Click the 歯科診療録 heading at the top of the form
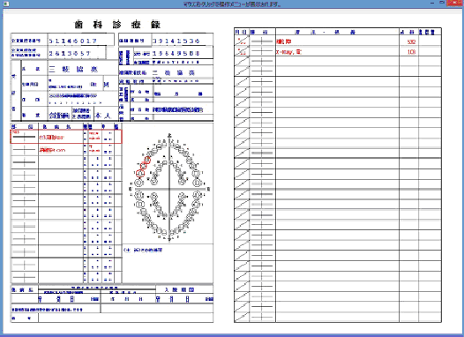Viewport: 464px width, 337px height. click(117, 25)
